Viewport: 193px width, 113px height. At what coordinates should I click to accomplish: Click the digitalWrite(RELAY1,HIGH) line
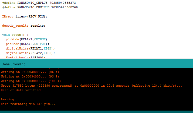click(x=30, y=48)
